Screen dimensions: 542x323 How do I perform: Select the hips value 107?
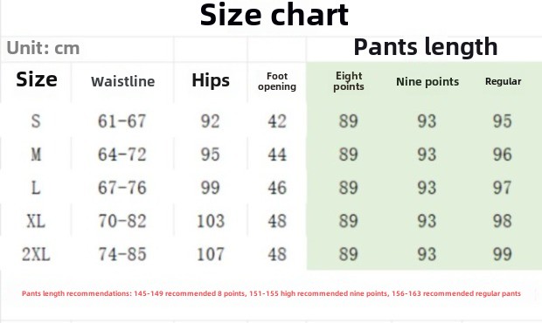(x=211, y=254)
